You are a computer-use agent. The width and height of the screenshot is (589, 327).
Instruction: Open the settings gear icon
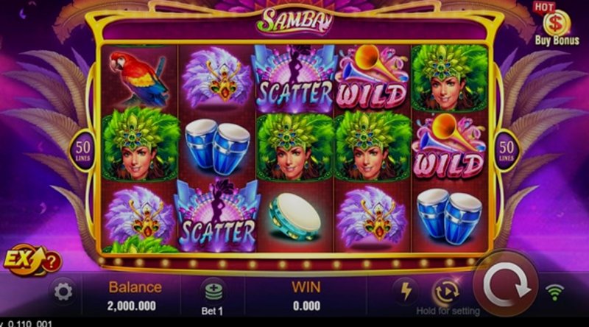click(63, 292)
